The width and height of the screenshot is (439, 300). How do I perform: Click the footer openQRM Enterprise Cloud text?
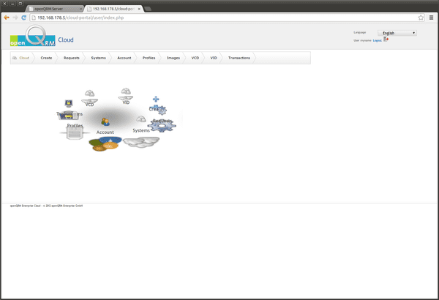[x=46, y=206]
